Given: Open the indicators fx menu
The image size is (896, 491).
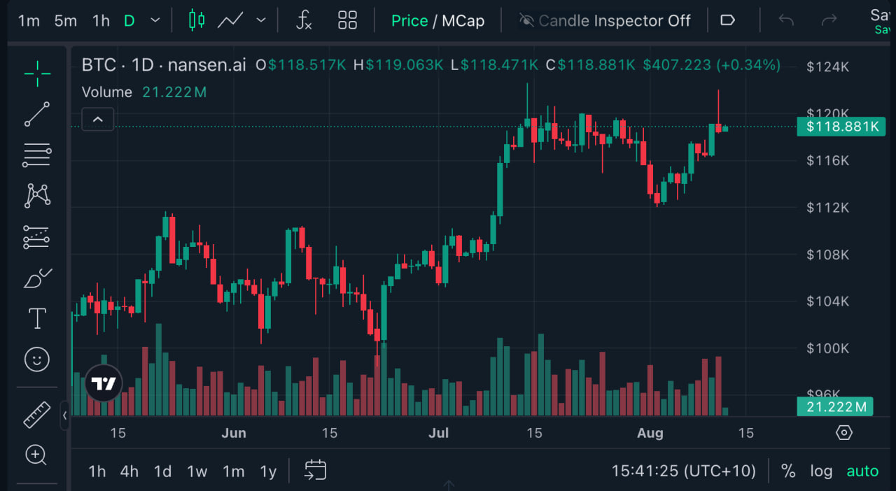Looking at the screenshot, I should click(x=304, y=20).
